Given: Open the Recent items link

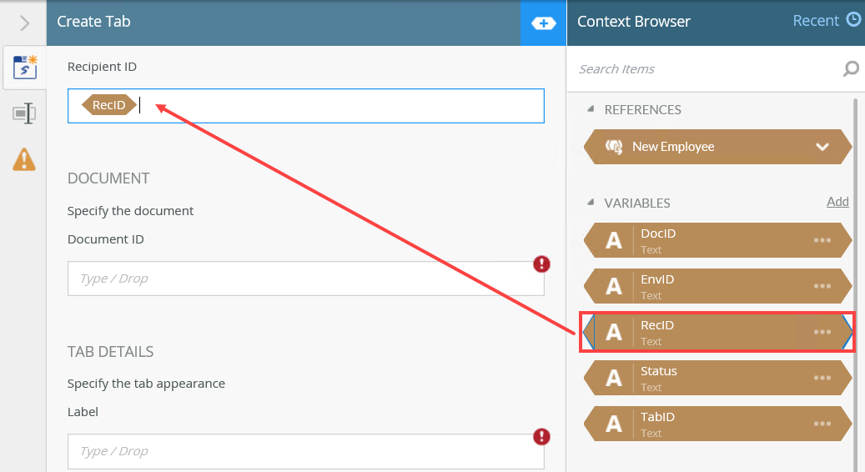Looking at the screenshot, I should click(816, 21).
